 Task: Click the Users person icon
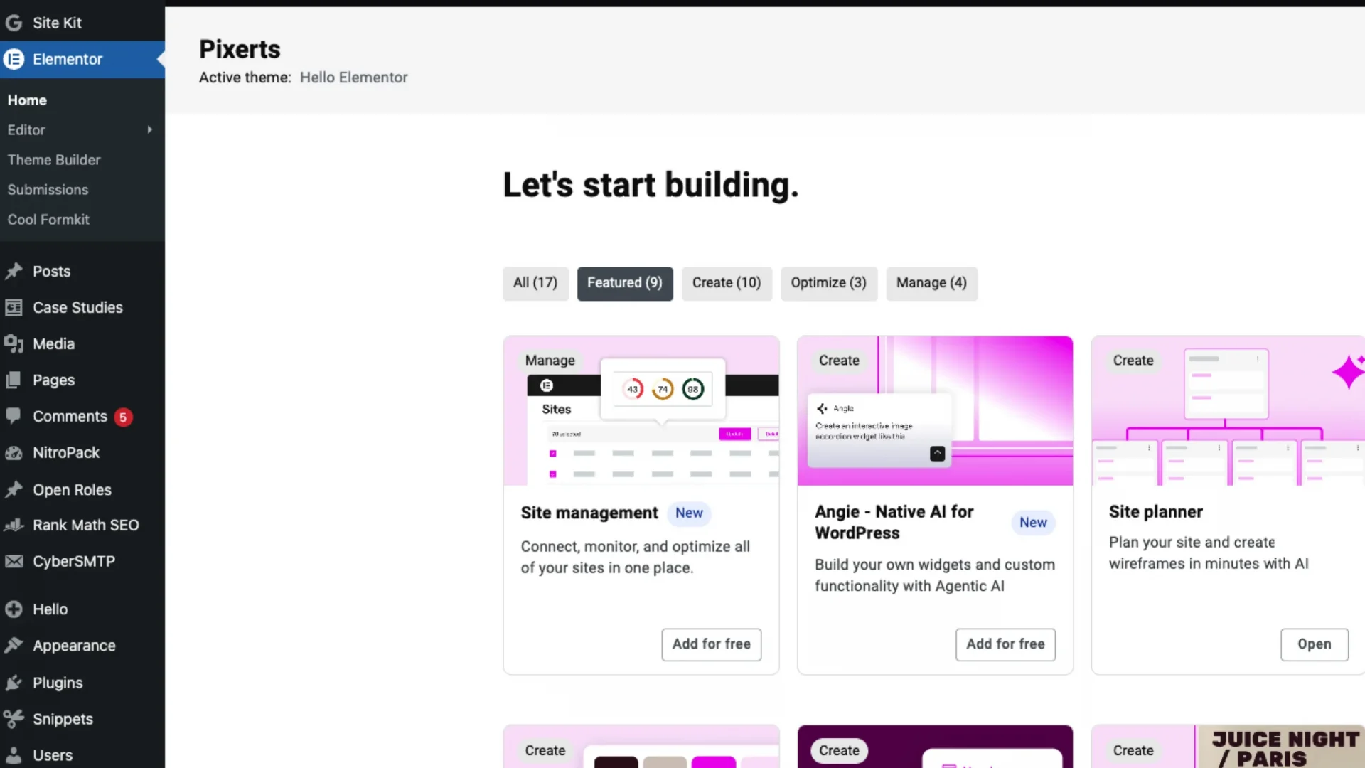14,755
